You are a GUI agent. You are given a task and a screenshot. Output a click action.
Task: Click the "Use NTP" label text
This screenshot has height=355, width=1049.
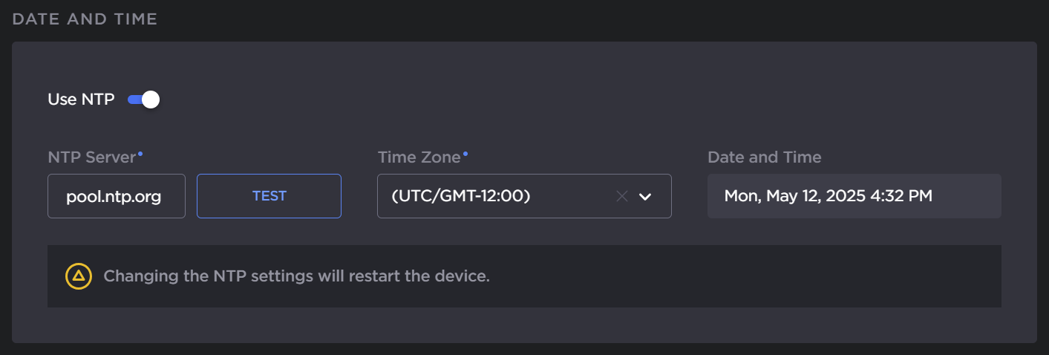click(x=81, y=100)
